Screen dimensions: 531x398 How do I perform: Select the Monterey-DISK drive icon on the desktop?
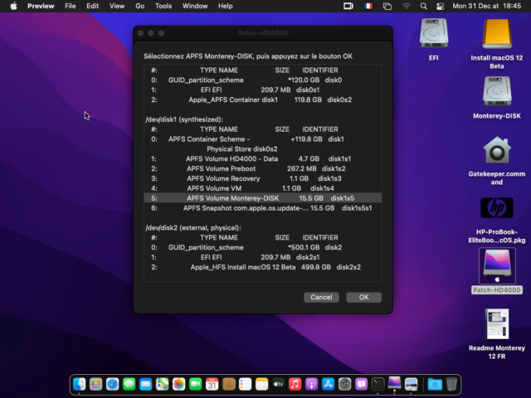click(x=497, y=92)
